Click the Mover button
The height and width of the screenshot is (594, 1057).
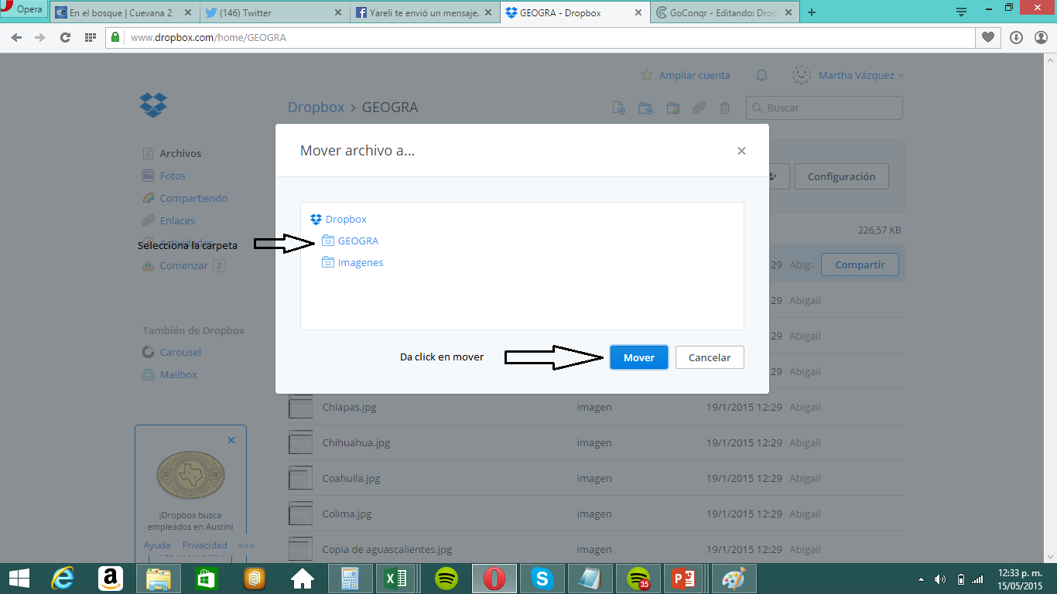click(x=639, y=357)
